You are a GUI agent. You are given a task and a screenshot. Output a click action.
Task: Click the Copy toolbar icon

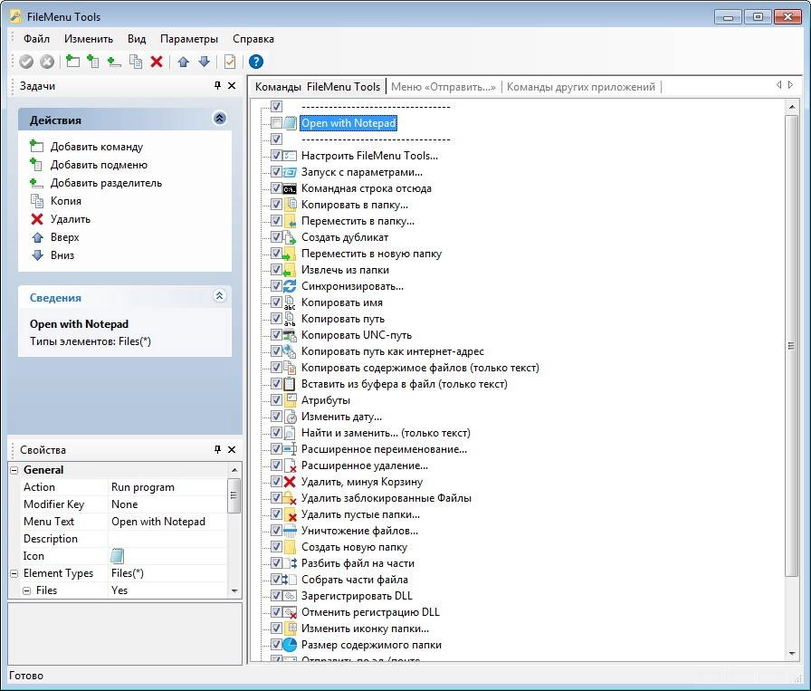tap(136, 61)
